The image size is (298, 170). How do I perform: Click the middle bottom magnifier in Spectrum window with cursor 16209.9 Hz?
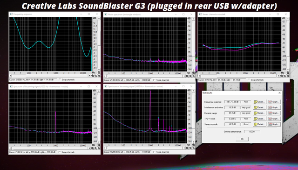(190, 148)
